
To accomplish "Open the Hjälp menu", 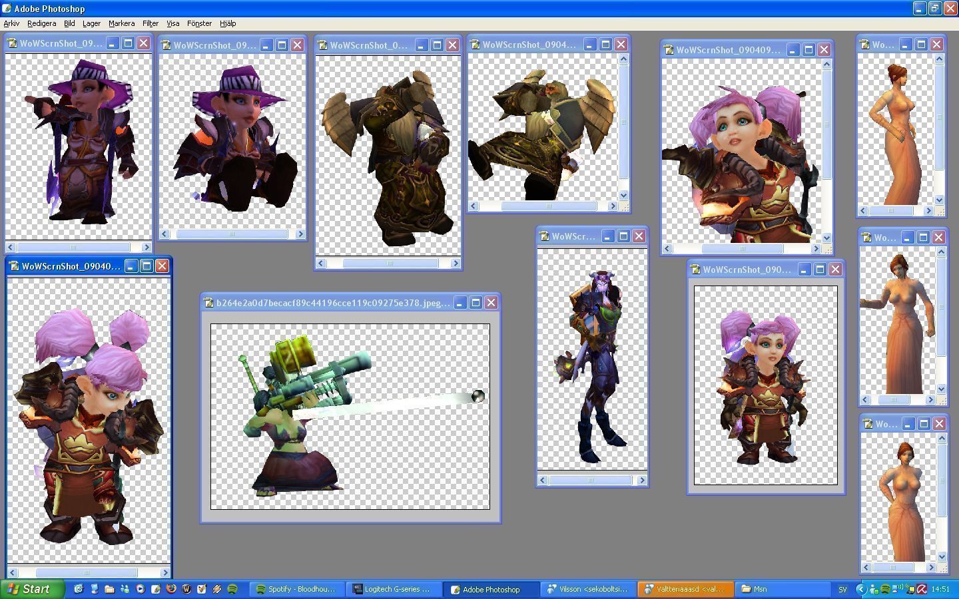I will [228, 23].
